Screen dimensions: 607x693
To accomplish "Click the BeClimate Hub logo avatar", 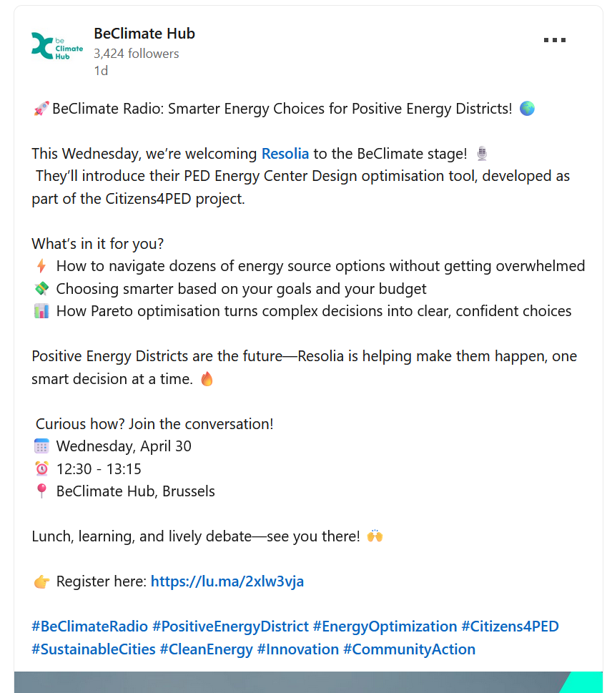I will (57, 46).
